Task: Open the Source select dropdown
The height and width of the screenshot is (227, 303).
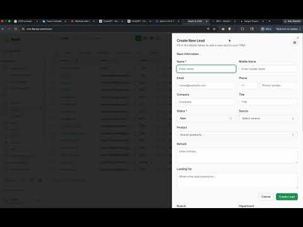Action: click(x=268, y=119)
